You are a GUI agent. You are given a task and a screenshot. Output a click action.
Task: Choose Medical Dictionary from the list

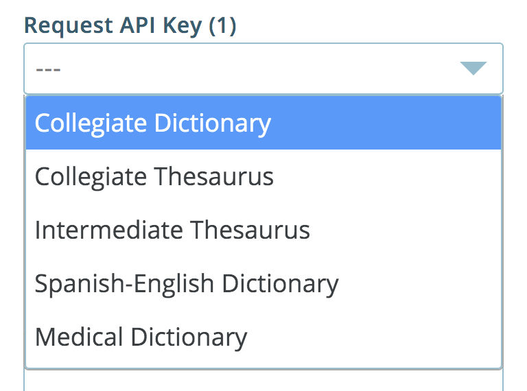(x=263, y=337)
